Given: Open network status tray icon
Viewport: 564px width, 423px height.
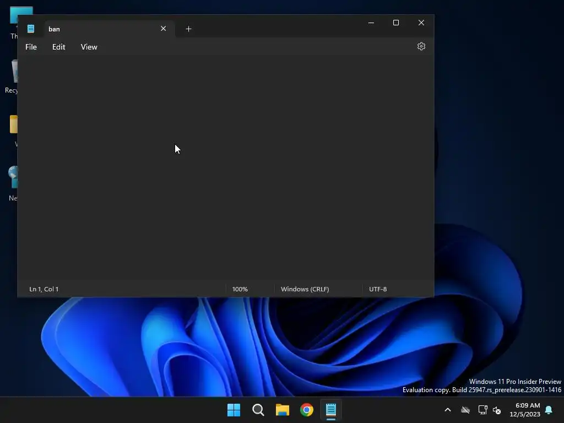Looking at the screenshot, I should 482,410.
